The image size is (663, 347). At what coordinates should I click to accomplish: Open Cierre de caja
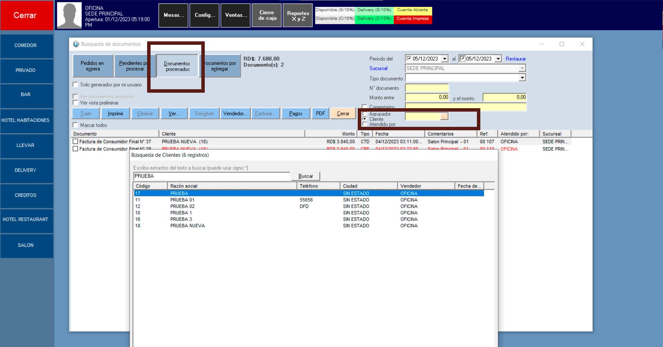[267, 16]
